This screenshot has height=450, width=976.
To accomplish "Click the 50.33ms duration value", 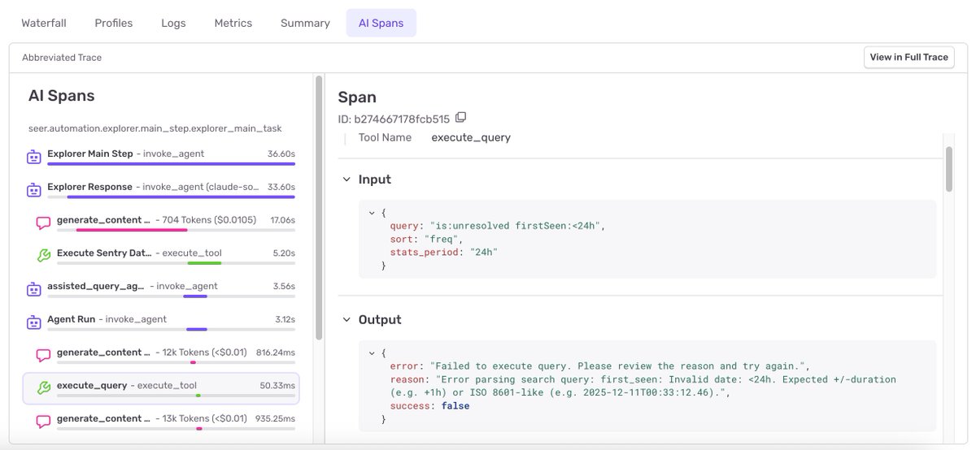I will point(276,385).
